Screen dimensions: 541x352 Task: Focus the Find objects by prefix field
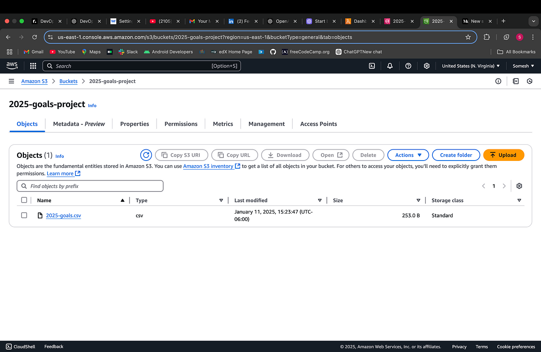pyautogui.click(x=90, y=186)
